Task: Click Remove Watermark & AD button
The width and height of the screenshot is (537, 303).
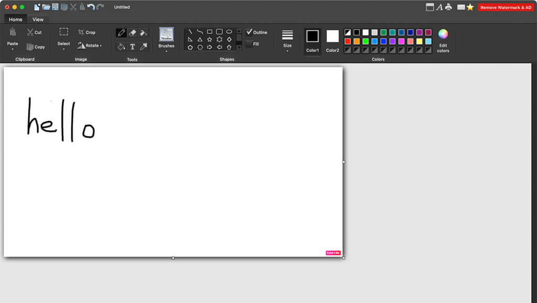Action: pos(506,7)
